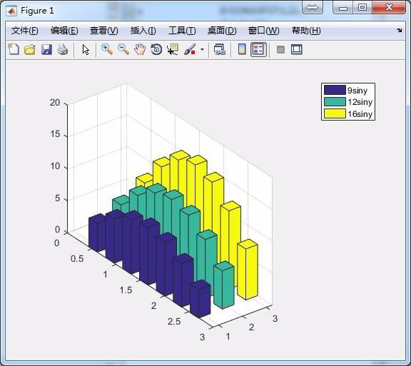Click the green 12siny legend swatch
Viewport: 411px width, 366px height.
pyautogui.click(x=335, y=102)
